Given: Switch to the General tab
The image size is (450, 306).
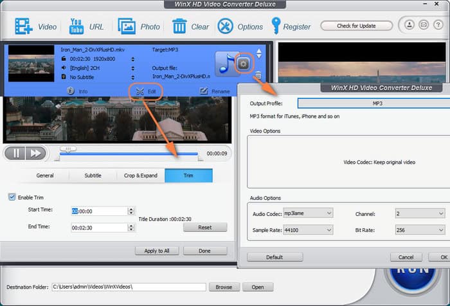Looking at the screenshot, I should (45, 175).
